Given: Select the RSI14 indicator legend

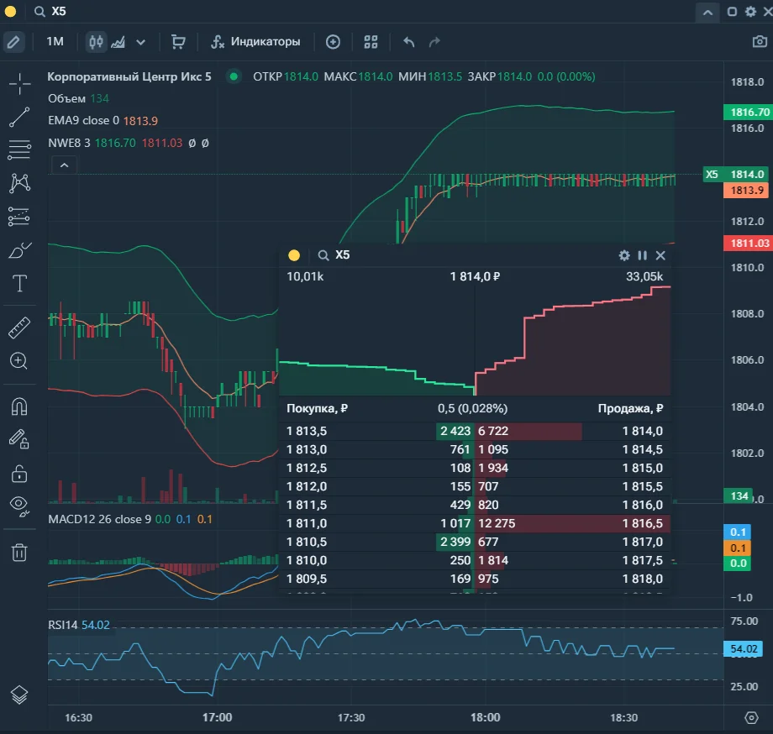Looking at the screenshot, I should [x=63, y=625].
